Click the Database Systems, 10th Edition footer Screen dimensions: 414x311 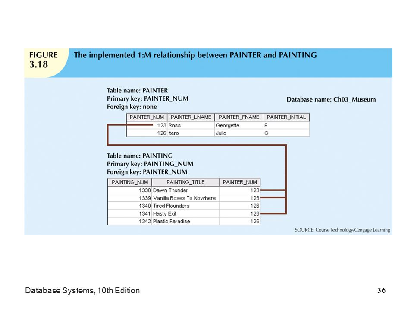tap(82, 290)
